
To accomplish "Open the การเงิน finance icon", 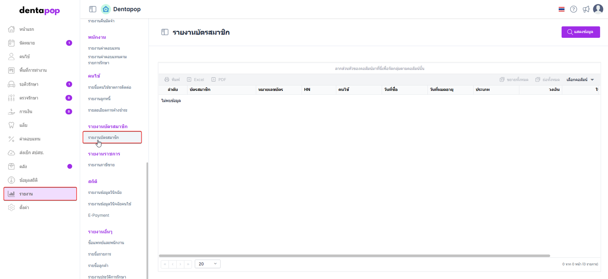I will click(x=12, y=112).
